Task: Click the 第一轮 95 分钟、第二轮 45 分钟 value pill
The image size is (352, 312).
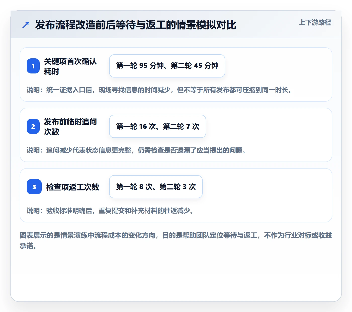Action: pyautogui.click(x=167, y=66)
